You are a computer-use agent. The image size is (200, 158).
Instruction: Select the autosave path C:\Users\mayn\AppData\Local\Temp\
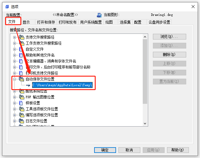tap(62, 85)
